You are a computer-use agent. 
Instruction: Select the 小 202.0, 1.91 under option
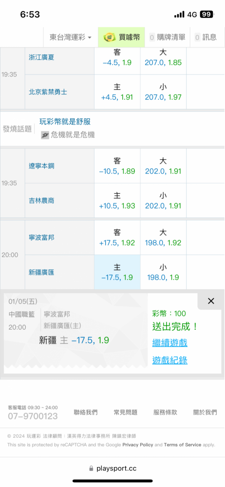pos(163,201)
